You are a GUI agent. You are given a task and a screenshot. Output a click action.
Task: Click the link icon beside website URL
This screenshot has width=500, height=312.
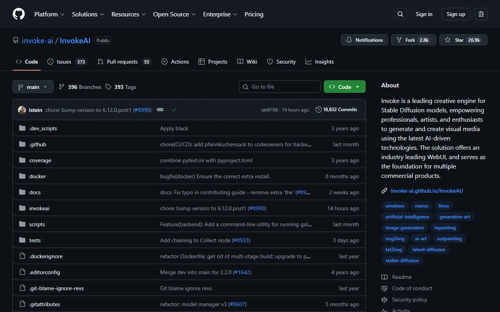(x=384, y=191)
